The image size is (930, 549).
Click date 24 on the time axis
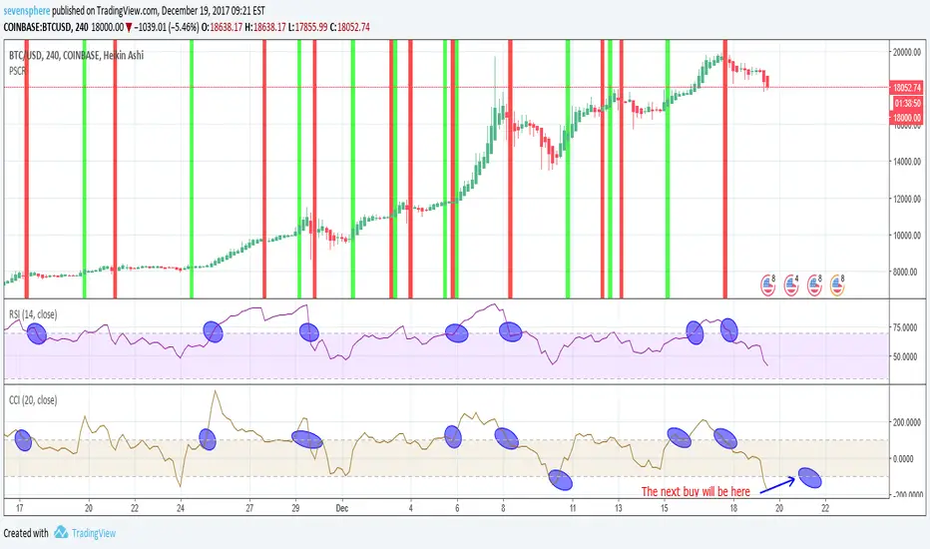pos(181,508)
